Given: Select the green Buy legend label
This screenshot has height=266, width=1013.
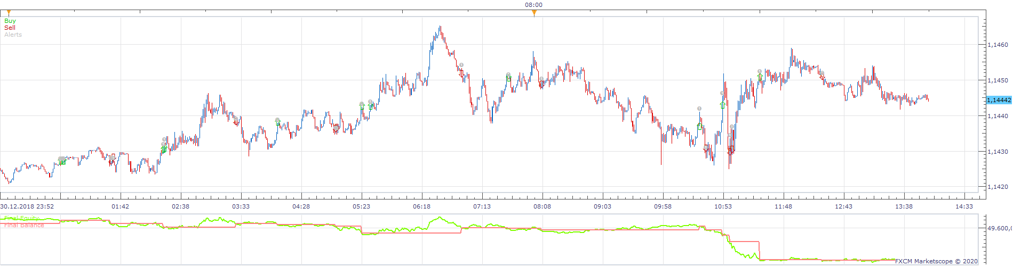Looking at the screenshot, I should coord(10,21).
